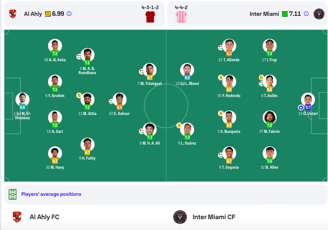This screenshot has height=230, width=328.
Task: Click the Inter Miami team name in header
Action: point(264,14)
